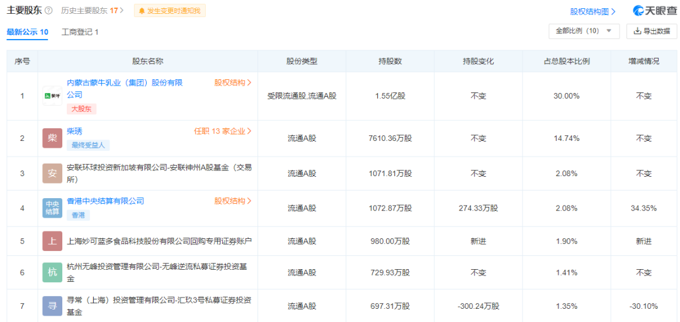Switch to 工商登记 1 tab
This screenshot has height=322, width=680.
[x=80, y=32]
